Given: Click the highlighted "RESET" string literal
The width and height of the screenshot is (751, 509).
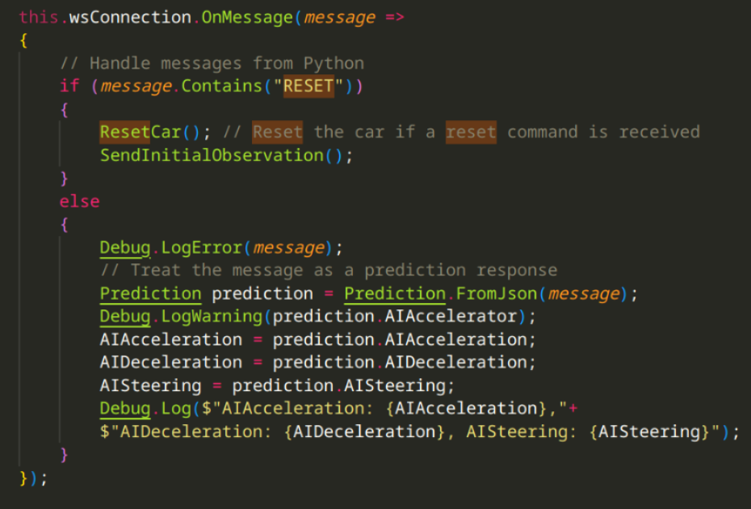Looking at the screenshot, I should (x=308, y=86).
